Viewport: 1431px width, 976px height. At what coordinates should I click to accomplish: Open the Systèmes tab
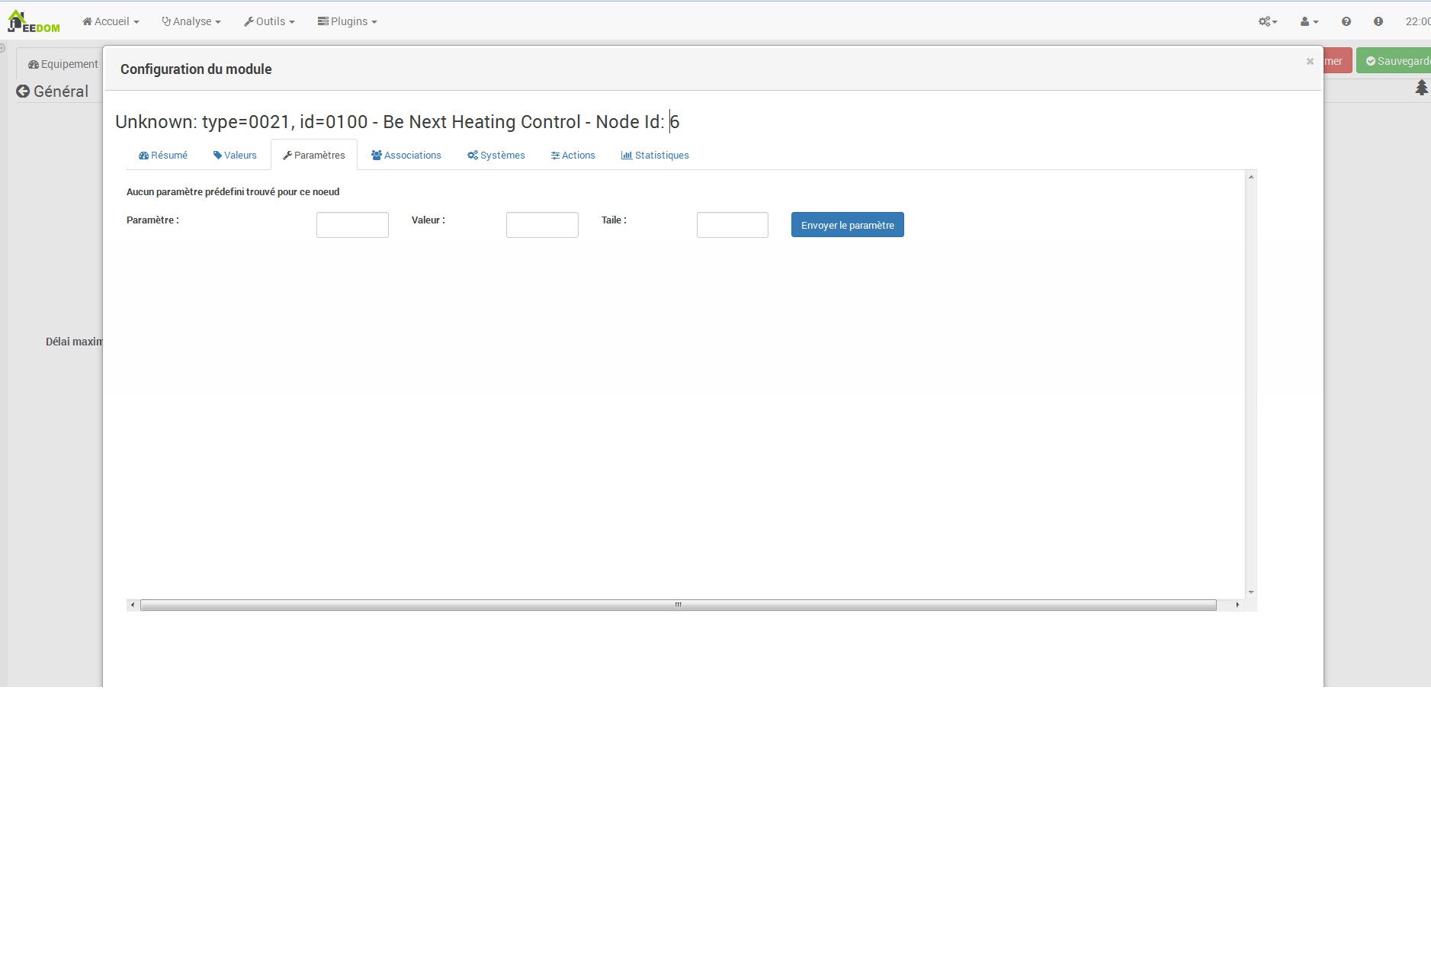click(x=496, y=155)
